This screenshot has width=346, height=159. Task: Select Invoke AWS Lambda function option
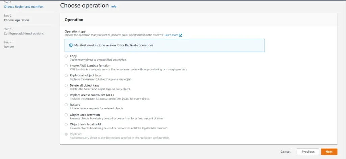66,66
